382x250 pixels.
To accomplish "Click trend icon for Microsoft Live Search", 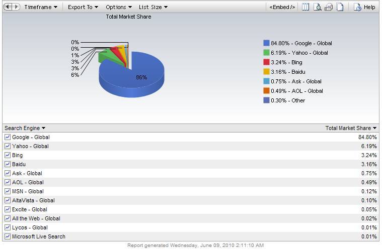I will click(x=8, y=236).
